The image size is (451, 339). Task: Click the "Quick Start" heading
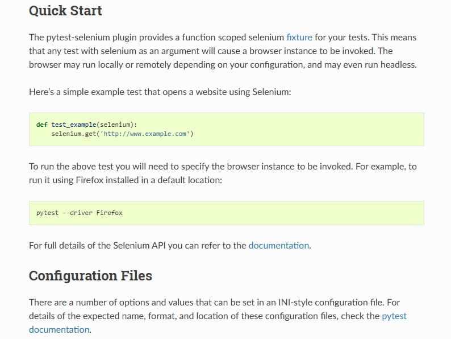pyautogui.click(x=65, y=11)
